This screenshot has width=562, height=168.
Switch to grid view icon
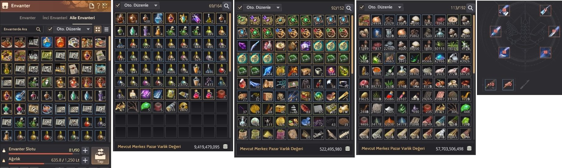98,29
